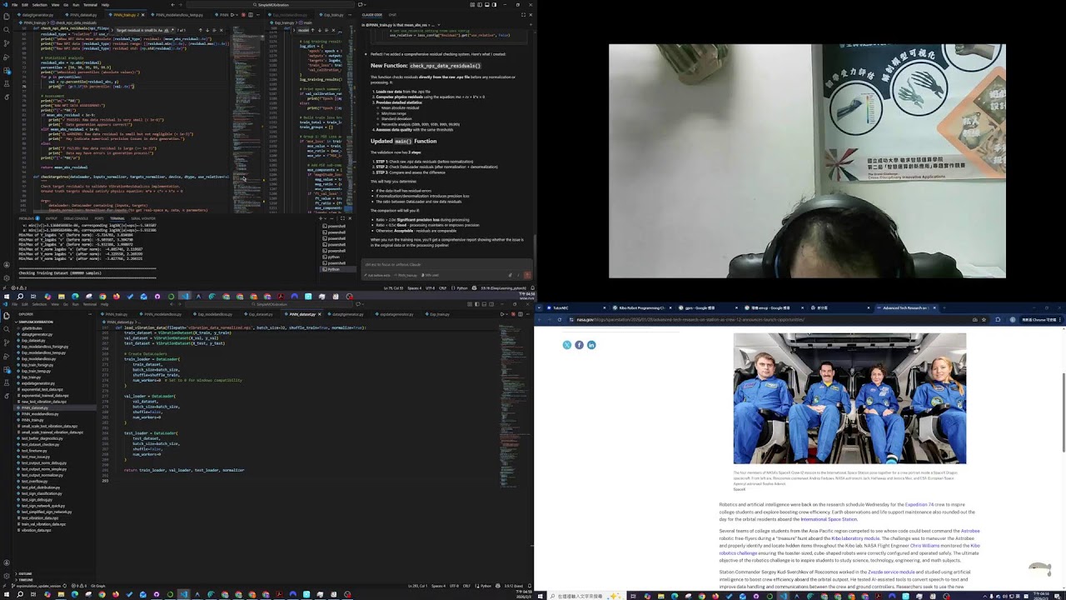
Task: Toggle Match Case in upper editor find widget
Action: pos(160,30)
